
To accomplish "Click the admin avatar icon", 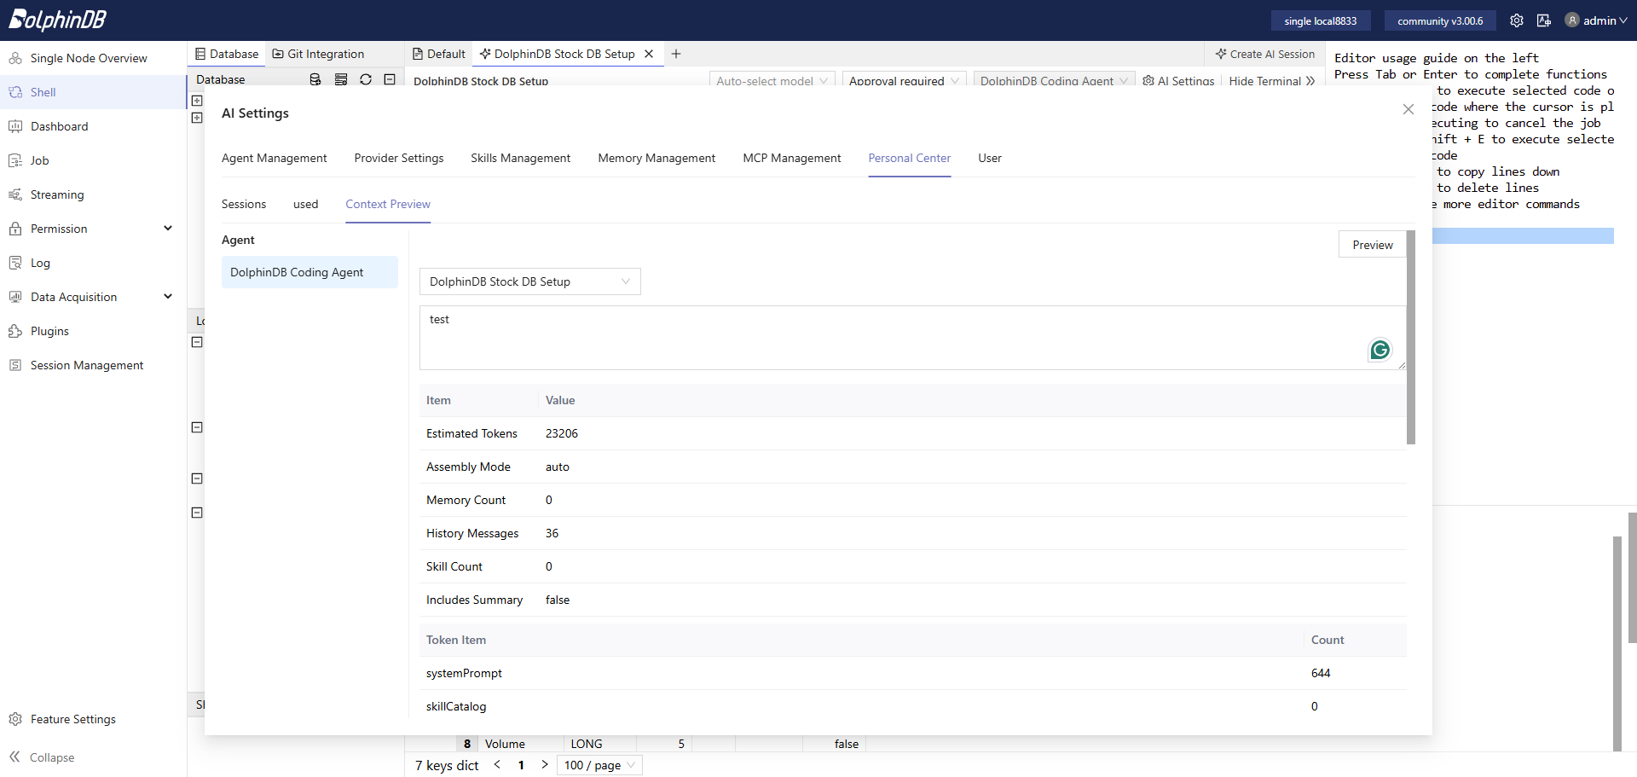I will [1572, 20].
